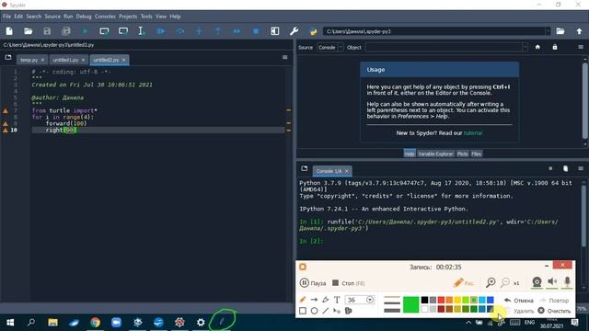589x331 pixels.
Task: Stop debugging with the blue square icon
Action: 256,31
